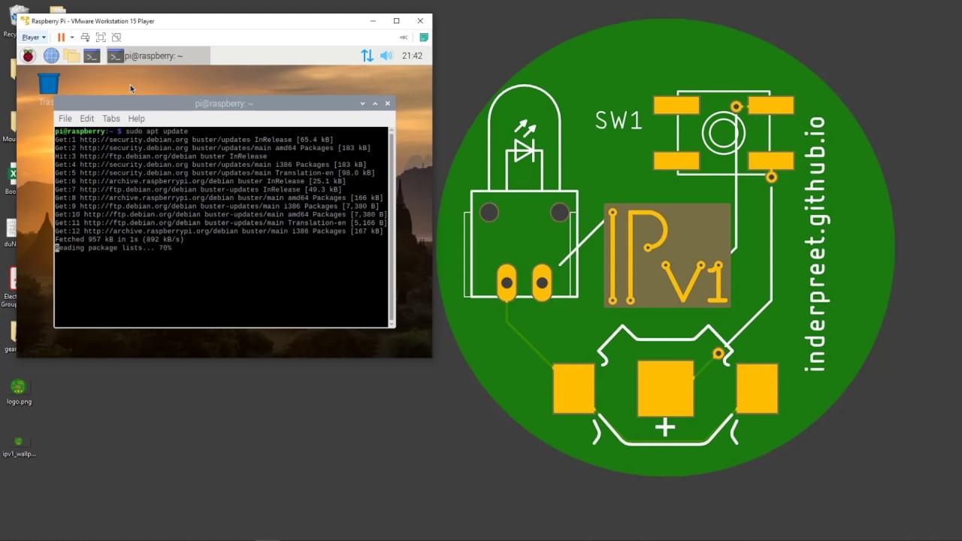This screenshot has width=962, height=541.
Task: Open the File Manager folders icon
Action: pyautogui.click(x=71, y=56)
